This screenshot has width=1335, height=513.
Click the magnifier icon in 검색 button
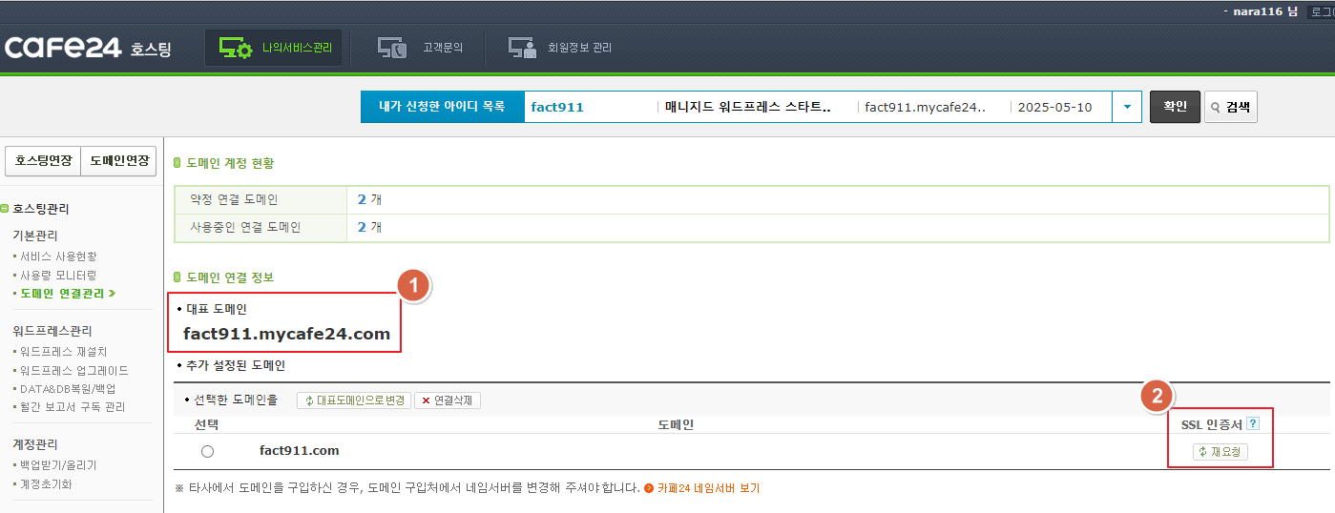point(1216,108)
